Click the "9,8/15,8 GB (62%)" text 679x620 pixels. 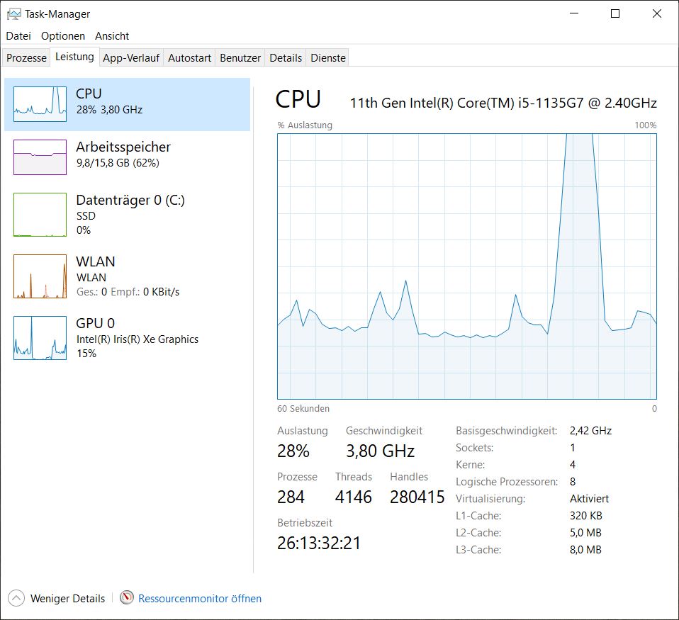[x=118, y=163]
